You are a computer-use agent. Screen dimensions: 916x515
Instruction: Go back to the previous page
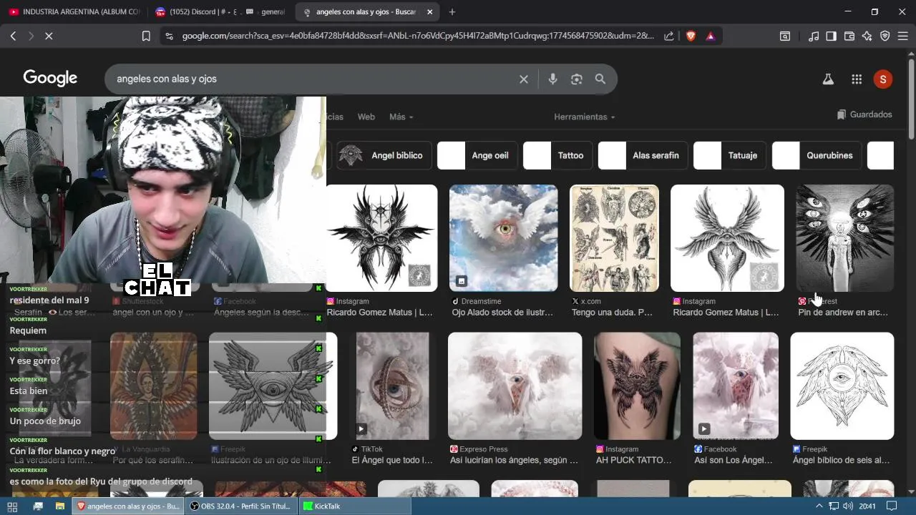tap(13, 36)
